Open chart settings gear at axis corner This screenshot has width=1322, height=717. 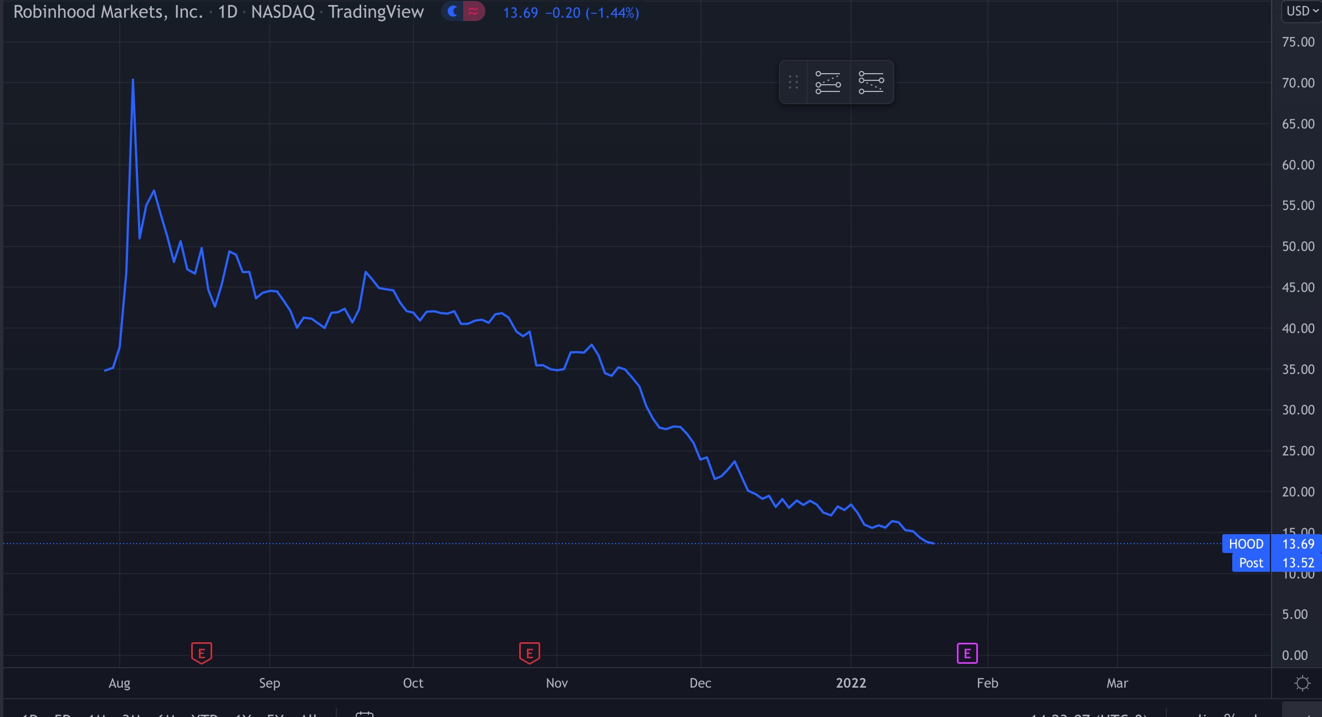coord(1302,683)
